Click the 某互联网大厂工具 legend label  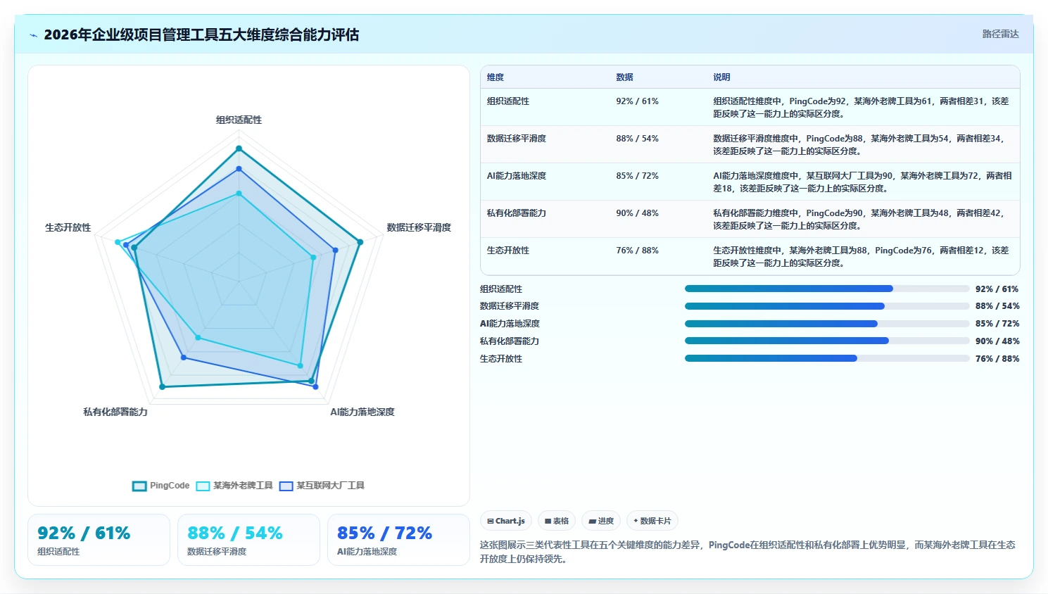[x=330, y=486]
